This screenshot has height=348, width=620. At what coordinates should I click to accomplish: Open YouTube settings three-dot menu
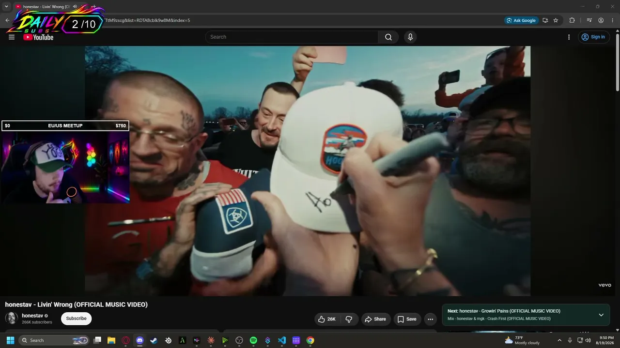click(569, 37)
